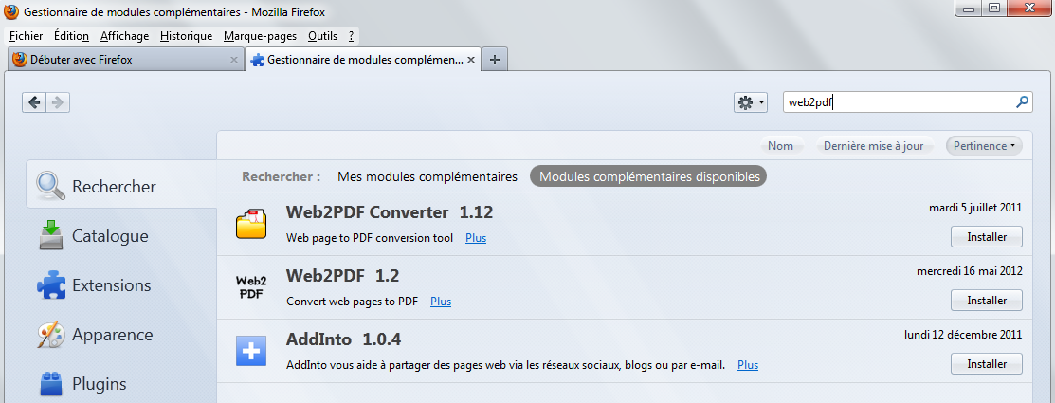Open Plus link for Web2PDF Converter
The image size is (1055, 403).
tap(476, 238)
